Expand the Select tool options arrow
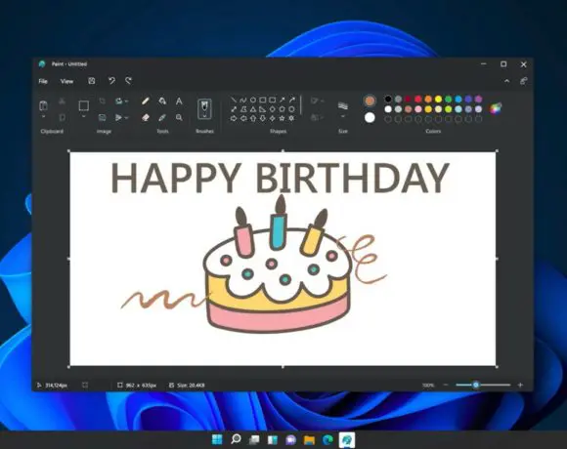This screenshot has height=449, width=567. tap(84, 117)
